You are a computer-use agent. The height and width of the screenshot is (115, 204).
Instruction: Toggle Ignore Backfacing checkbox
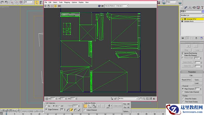click(183, 53)
